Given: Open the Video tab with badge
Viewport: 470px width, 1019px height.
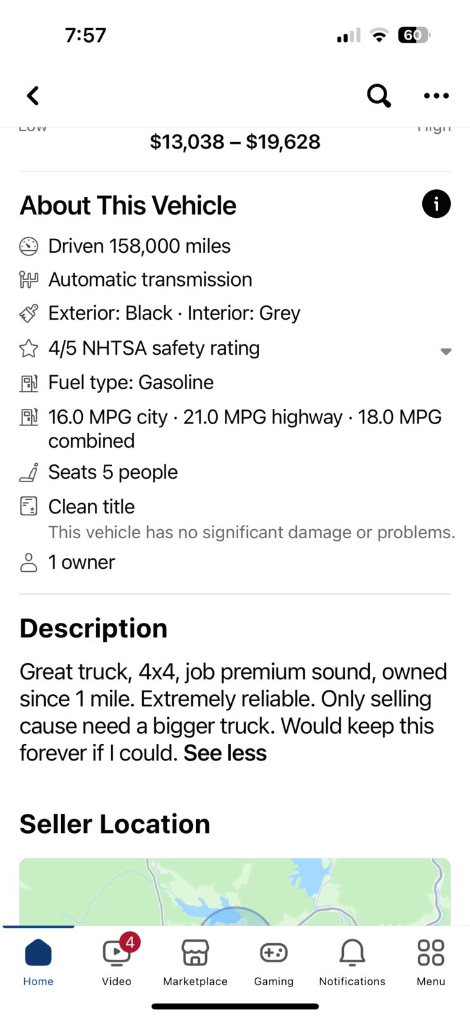Looking at the screenshot, I should 117,962.
